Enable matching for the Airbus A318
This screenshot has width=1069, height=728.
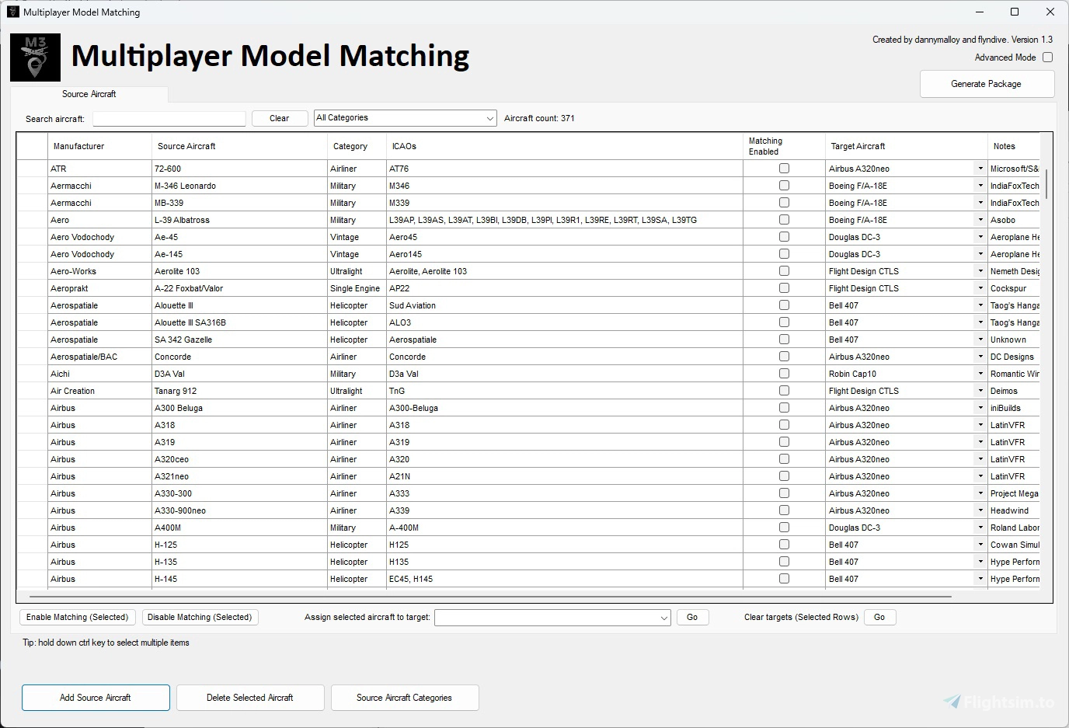(784, 424)
